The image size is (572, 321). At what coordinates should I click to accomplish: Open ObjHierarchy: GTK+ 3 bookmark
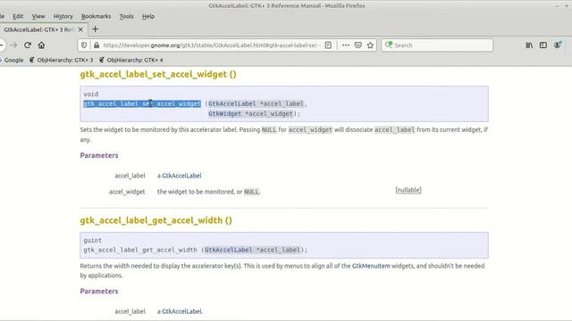61,60
